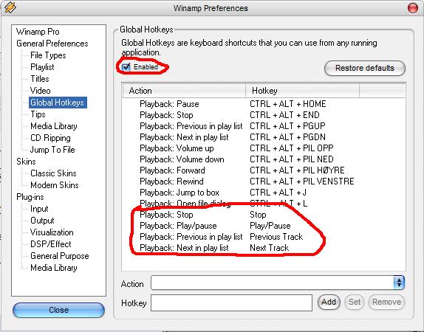424x332 pixels.
Task: Click the Remove button
Action: [386, 302]
